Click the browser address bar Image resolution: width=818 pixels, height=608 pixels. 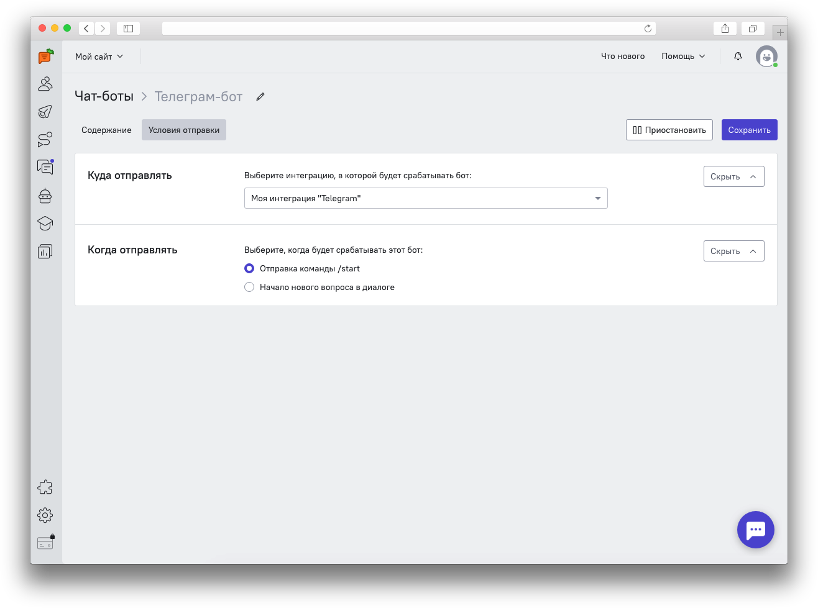click(409, 29)
